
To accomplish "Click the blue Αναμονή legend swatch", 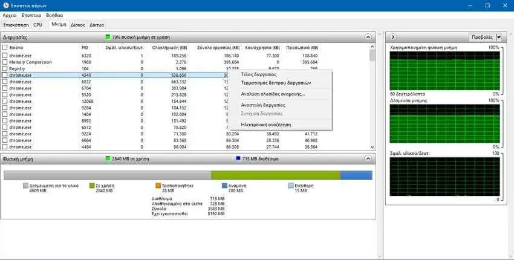I will point(224,186).
